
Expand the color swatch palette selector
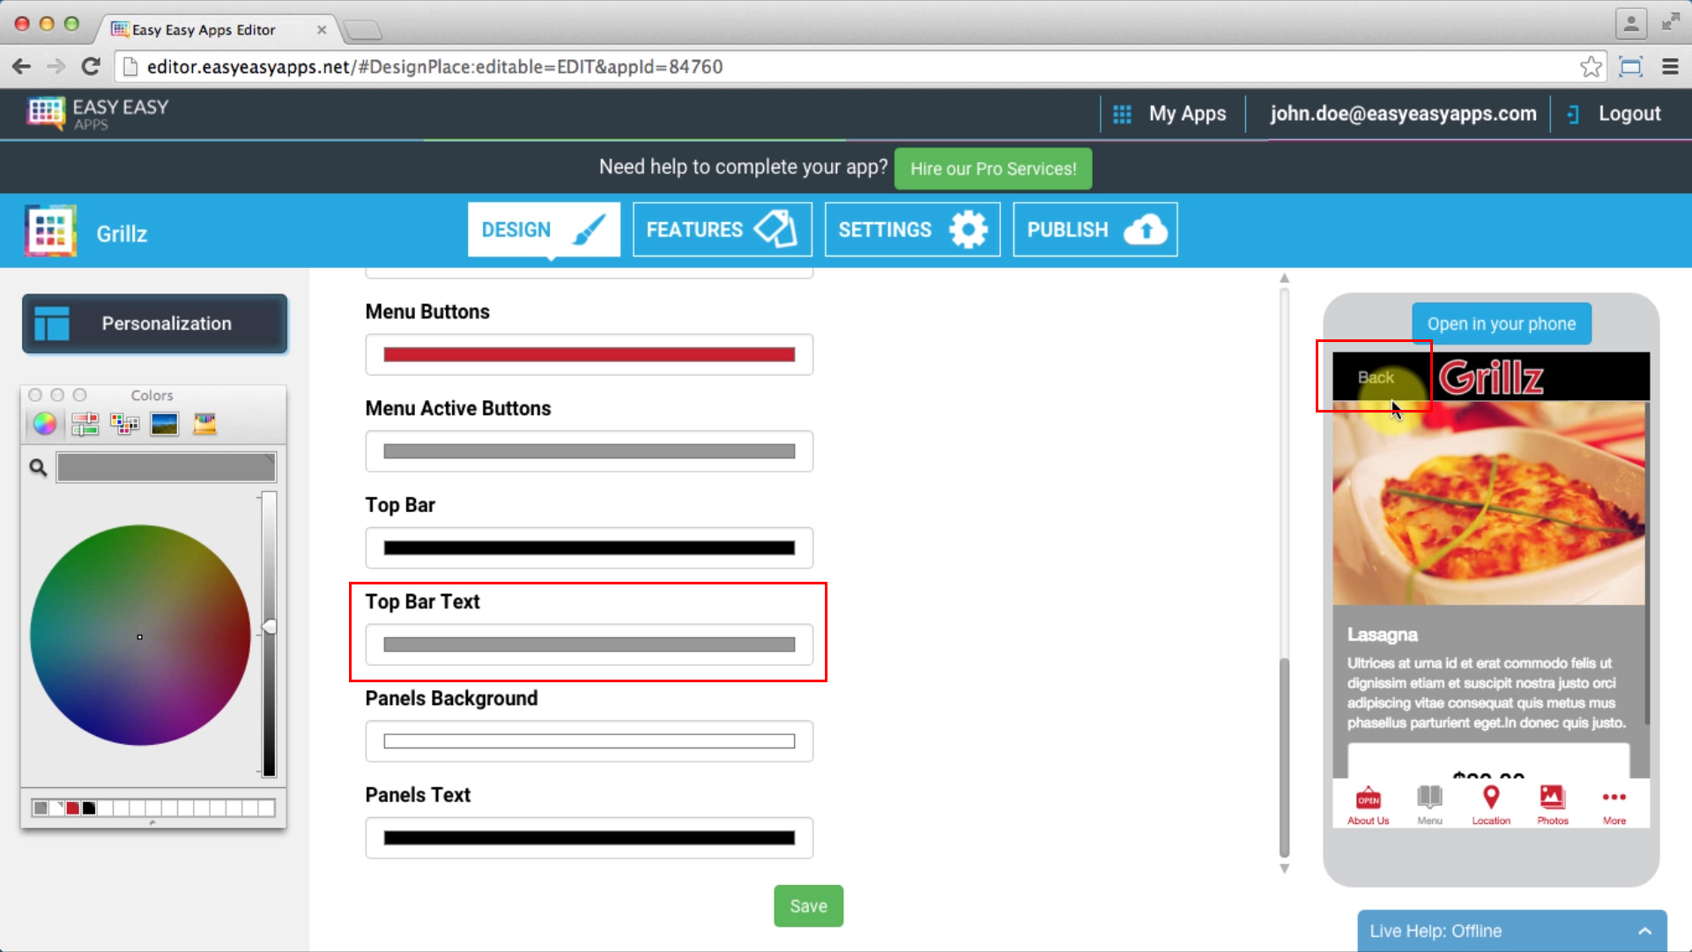click(125, 423)
